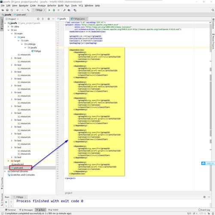Open the Navigate menu
The height and width of the screenshot is (215, 215).
(24, 6)
